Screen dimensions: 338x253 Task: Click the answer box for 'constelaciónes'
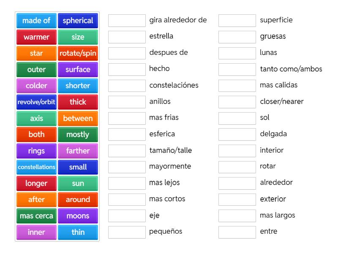tap(127, 86)
